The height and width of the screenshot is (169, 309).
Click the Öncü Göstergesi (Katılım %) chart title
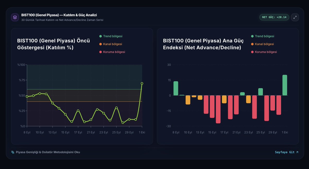click(x=54, y=44)
